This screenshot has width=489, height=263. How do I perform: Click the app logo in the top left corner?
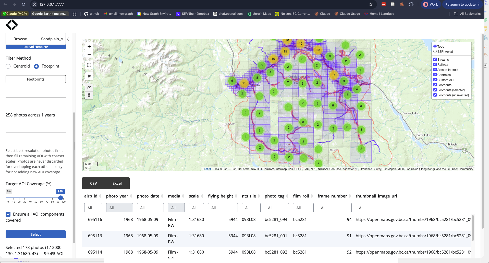pos(11,25)
